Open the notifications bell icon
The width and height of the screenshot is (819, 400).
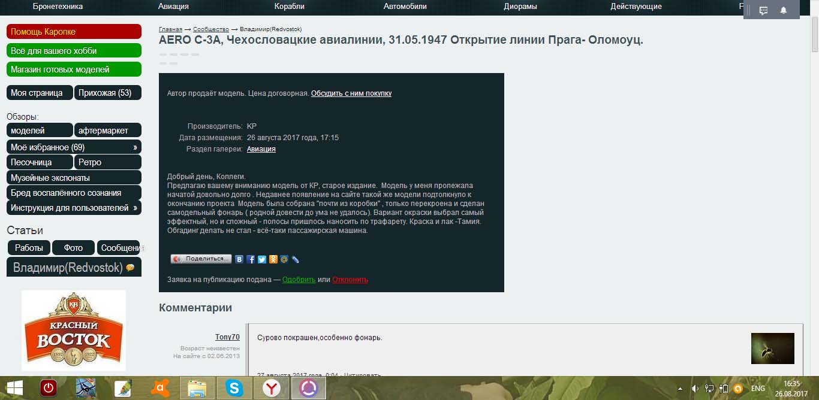pyautogui.click(x=783, y=10)
